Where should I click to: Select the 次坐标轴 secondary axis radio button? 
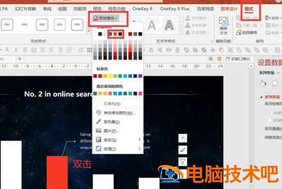[270, 120]
